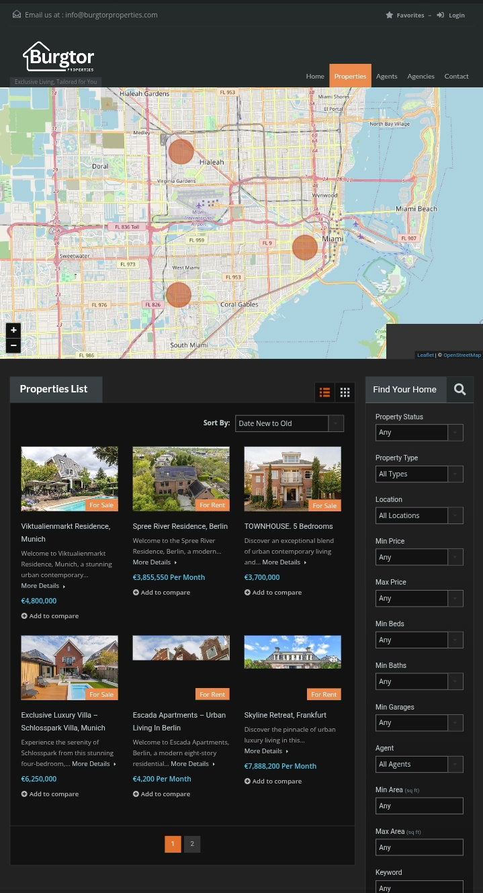Image resolution: width=483 pixels, height=893 pixels.
Task: Select the Properties menu item
Action: (350, 76)
